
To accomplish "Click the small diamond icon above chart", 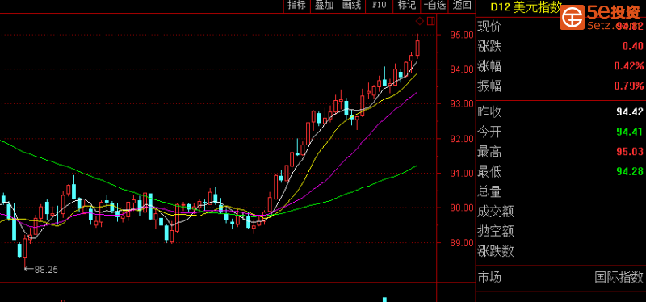I will pos(420,21).
